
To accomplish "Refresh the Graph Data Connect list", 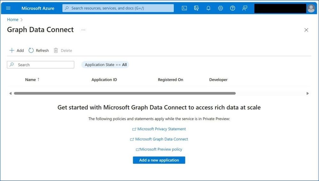I will (x=39, y=50).
